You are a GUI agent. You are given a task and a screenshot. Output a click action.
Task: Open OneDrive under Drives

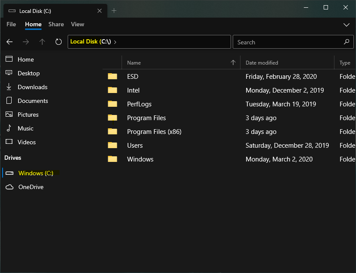31,187
